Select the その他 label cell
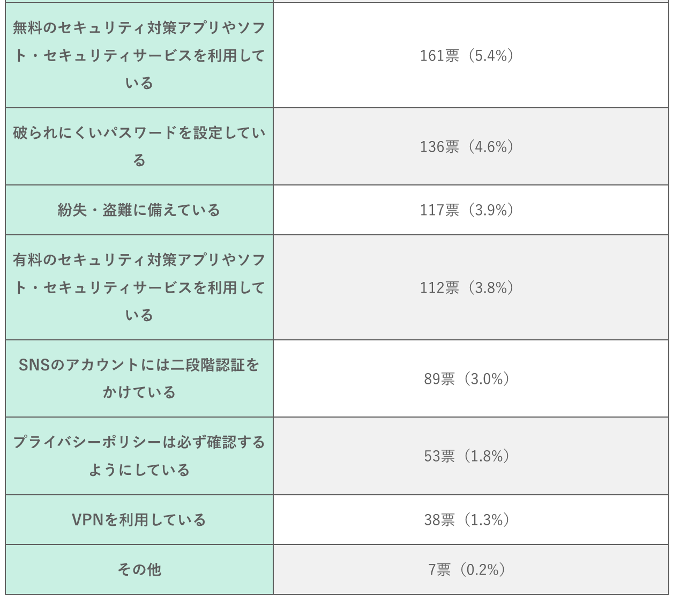Image resolution: width=673 pixels, height=595 pixels. [x=139, y=569]
